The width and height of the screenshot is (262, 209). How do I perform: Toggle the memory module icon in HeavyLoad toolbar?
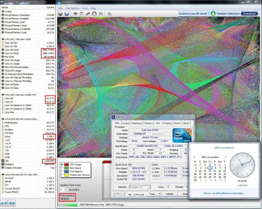coord(88,14)
